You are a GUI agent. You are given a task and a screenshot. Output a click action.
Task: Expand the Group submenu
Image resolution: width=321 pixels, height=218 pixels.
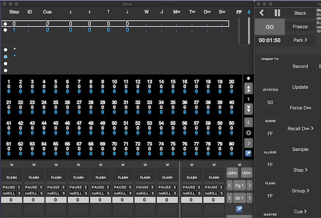click(x=300, y=191)
